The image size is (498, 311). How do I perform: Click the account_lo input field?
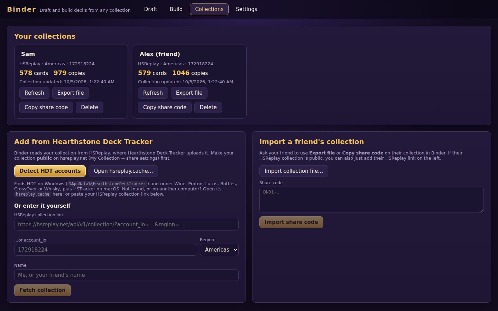coord(105,250)
